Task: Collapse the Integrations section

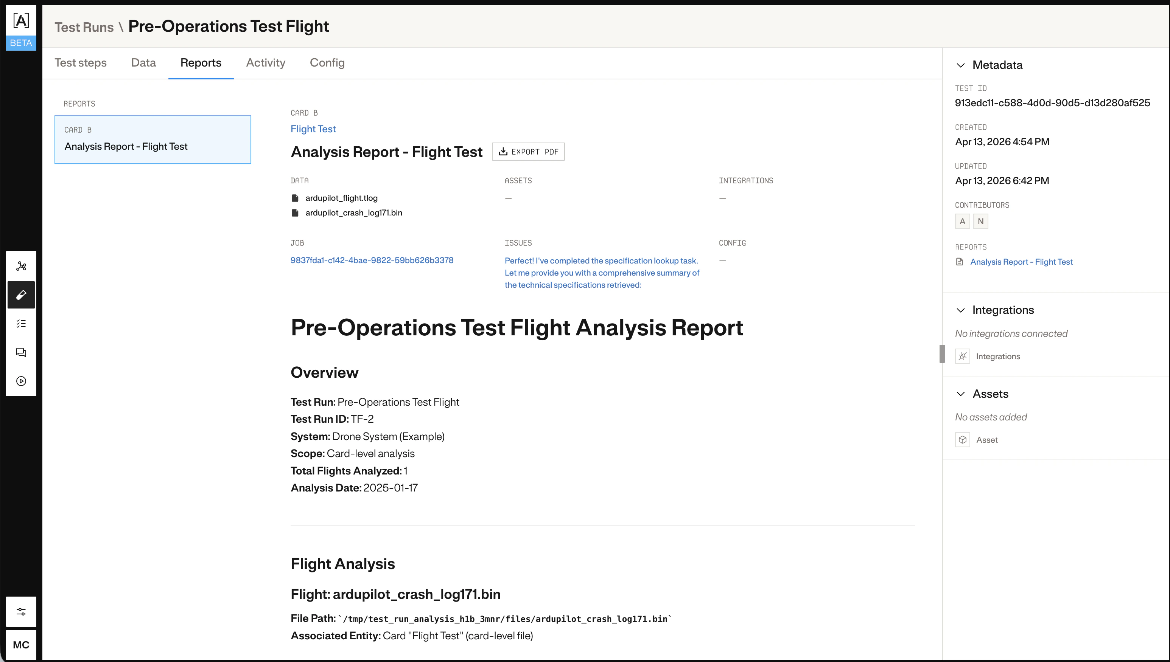Action: click(x=960, y=310)
